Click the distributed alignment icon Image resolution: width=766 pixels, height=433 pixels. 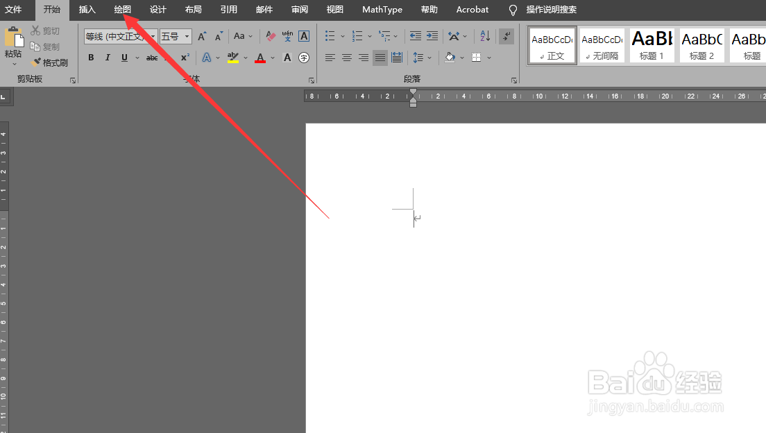[x=397, y=58]
